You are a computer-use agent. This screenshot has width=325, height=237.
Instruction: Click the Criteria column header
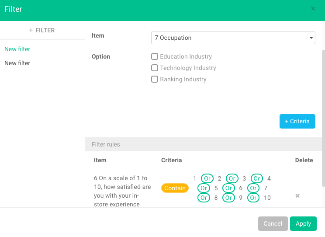171,160
